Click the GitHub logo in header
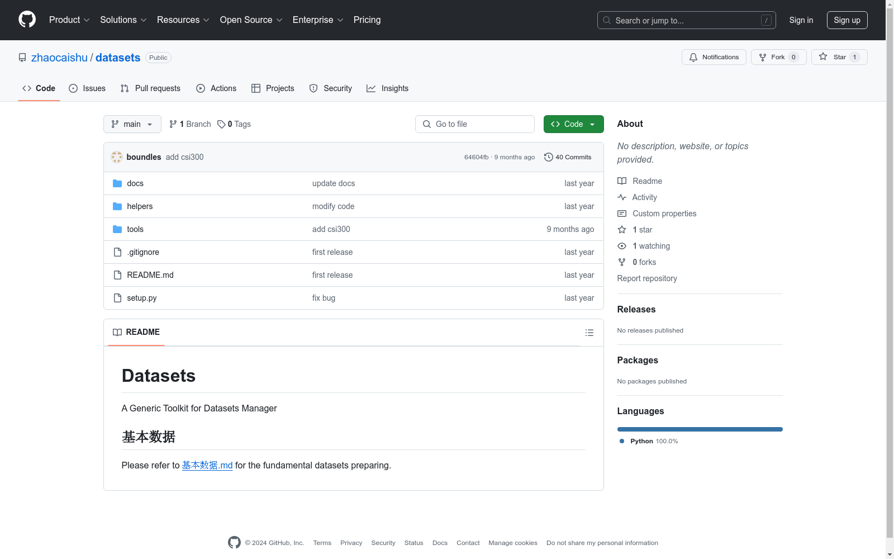The height and width of the screenshot is (559, 894). click(27, 20)
